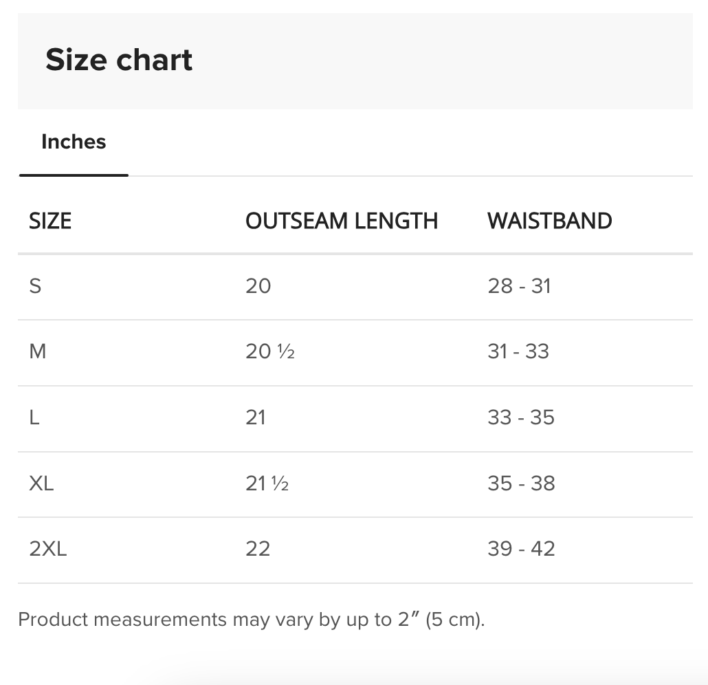Image resolution: width=708 pixels, height=685 pixels.
Task: Select the XL size row label
Action: [x=41, y=483]
